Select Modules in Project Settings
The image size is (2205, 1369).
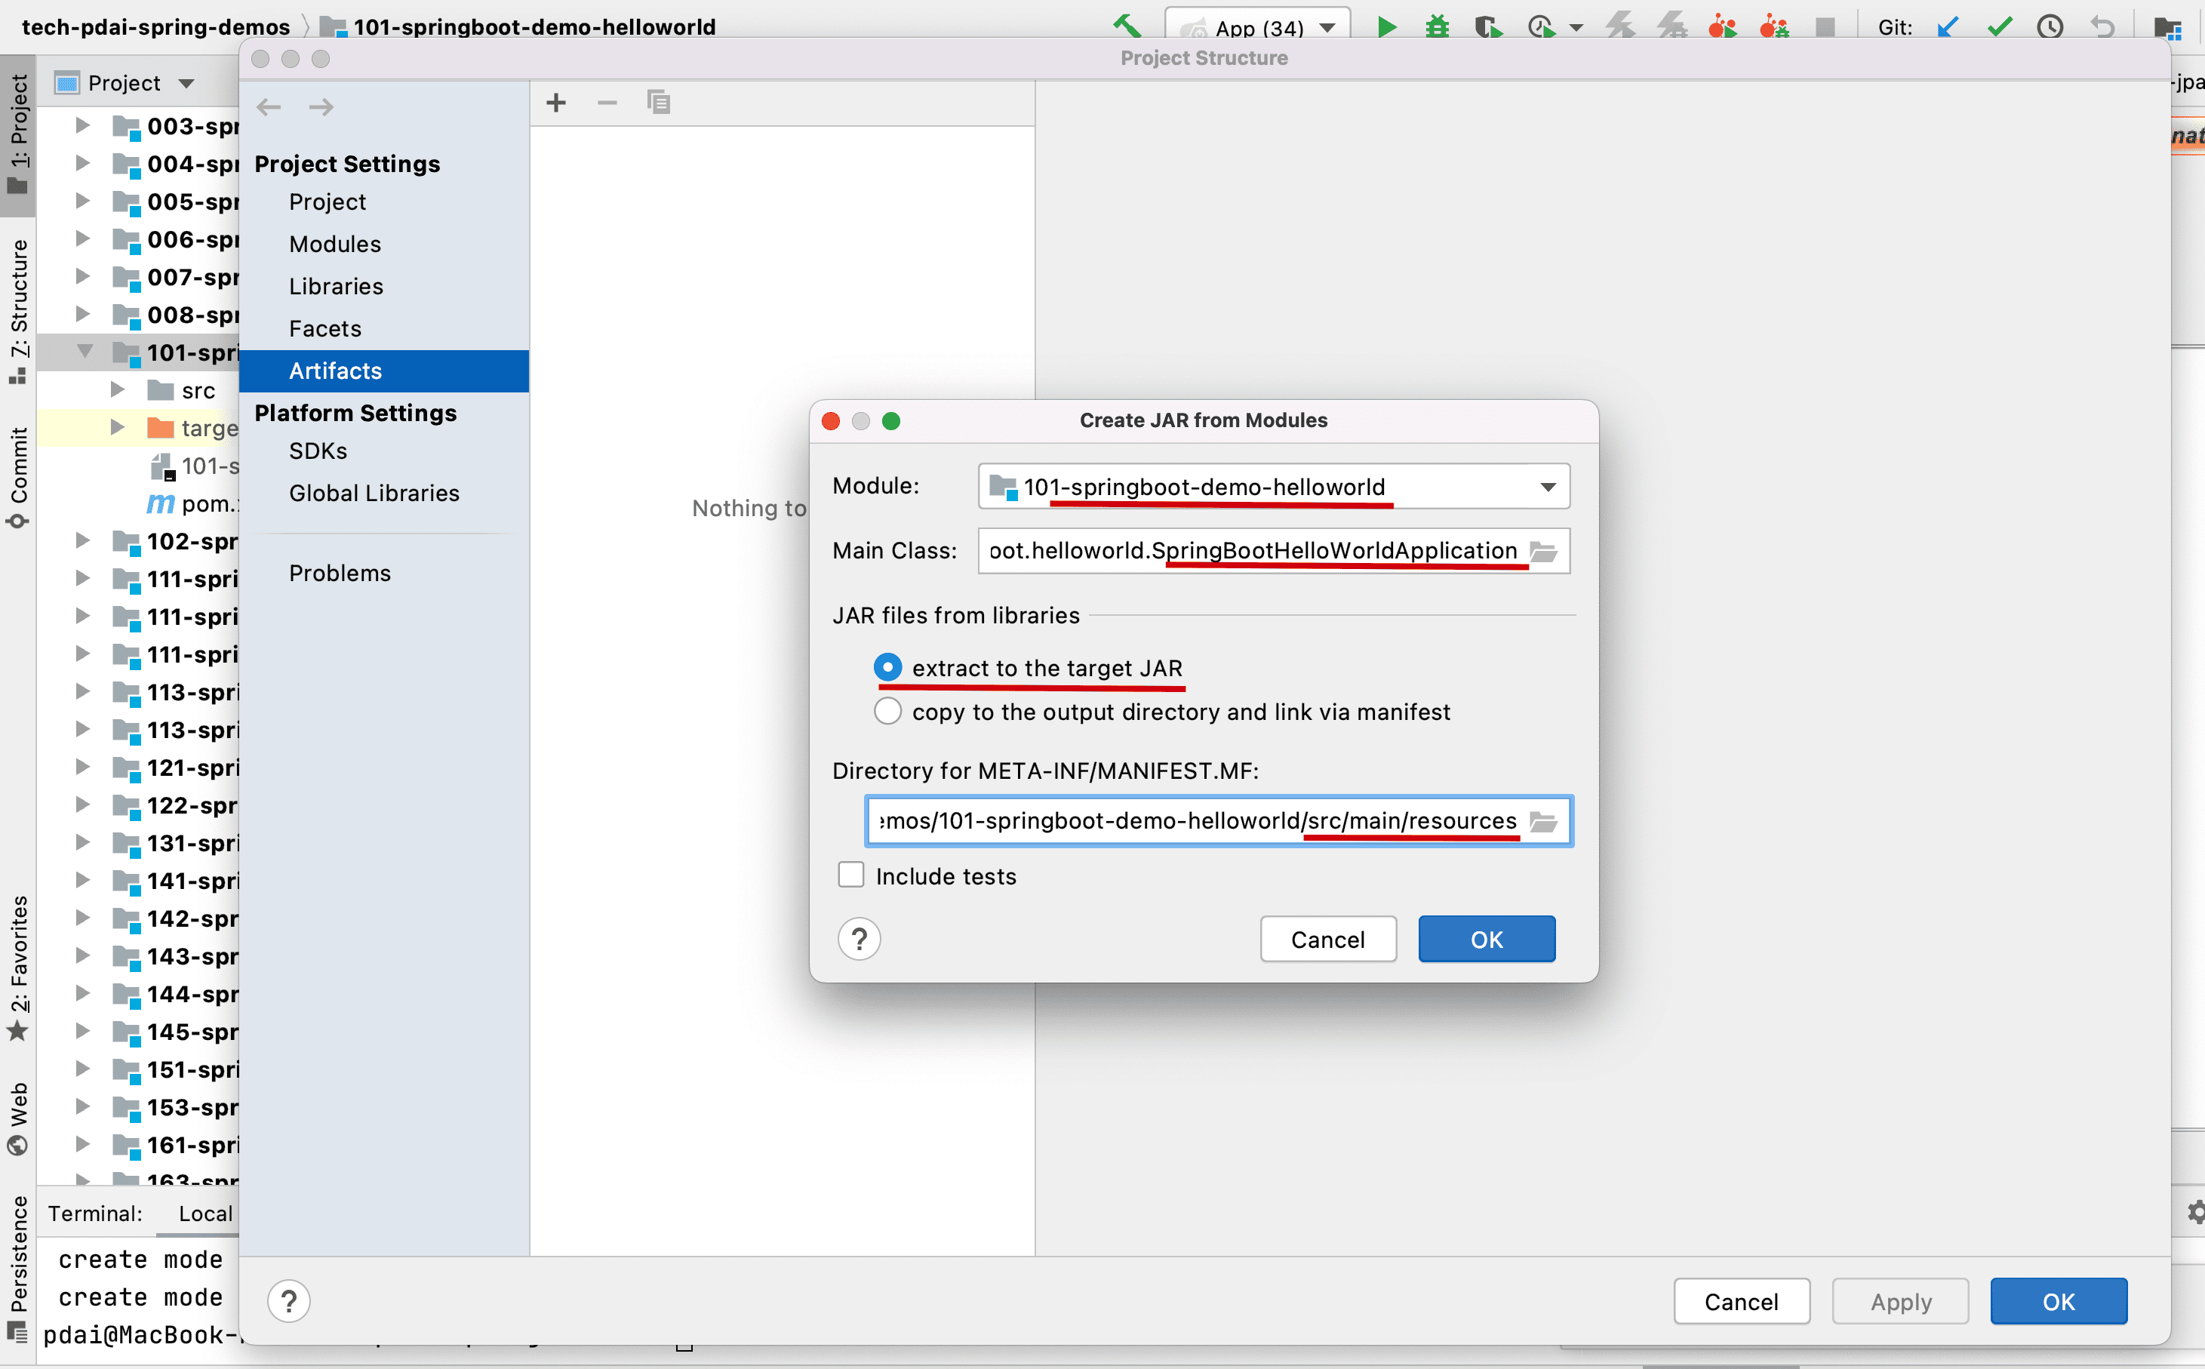pyautogui.click(x=335, y=245)
